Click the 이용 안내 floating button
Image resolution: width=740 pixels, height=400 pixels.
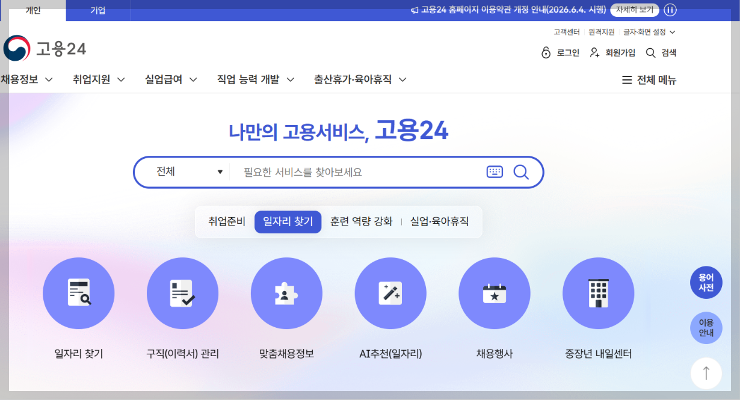click(x=706, y=328)
